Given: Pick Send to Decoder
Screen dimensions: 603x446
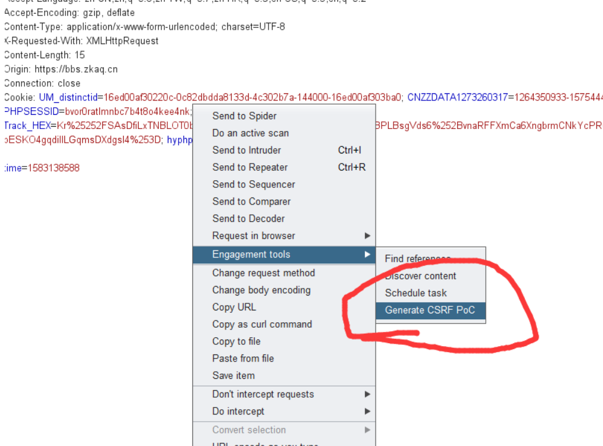Looking at the screenshot, I should [284, 218].
